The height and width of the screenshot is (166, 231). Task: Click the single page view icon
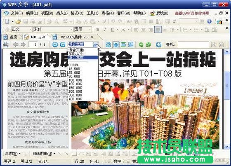(x=123, y=44)
